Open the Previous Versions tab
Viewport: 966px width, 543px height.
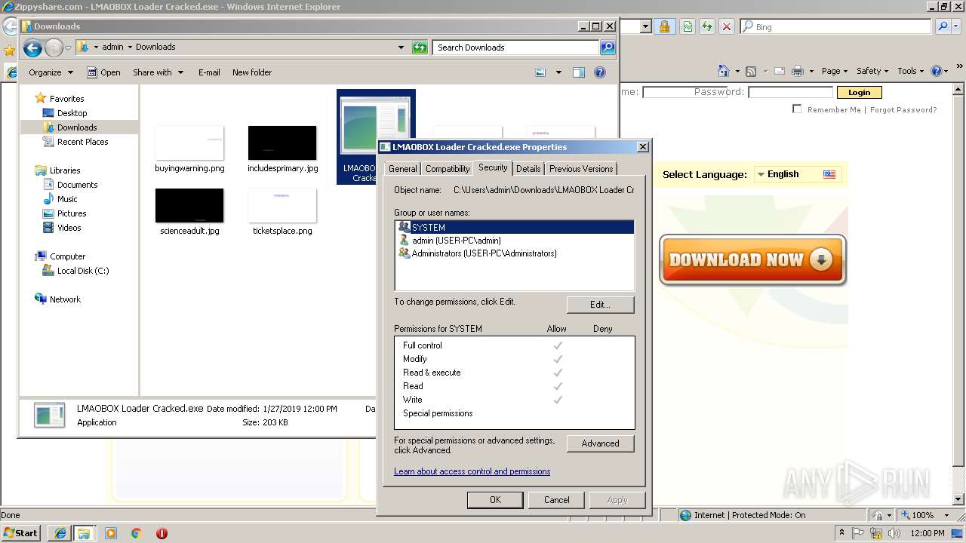581,169
